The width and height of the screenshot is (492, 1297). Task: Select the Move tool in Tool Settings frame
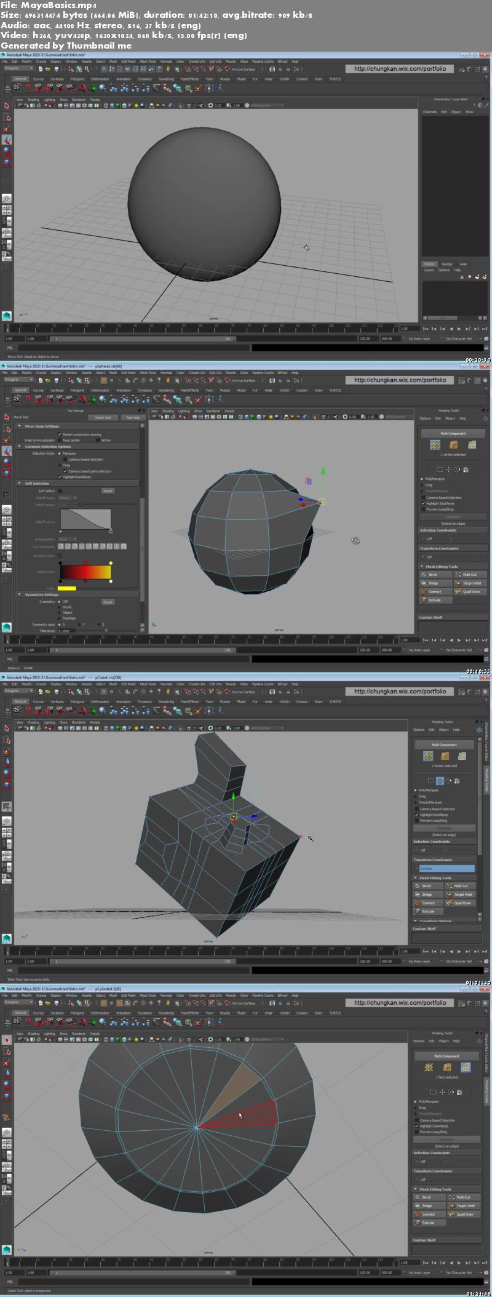pos(7,451)
